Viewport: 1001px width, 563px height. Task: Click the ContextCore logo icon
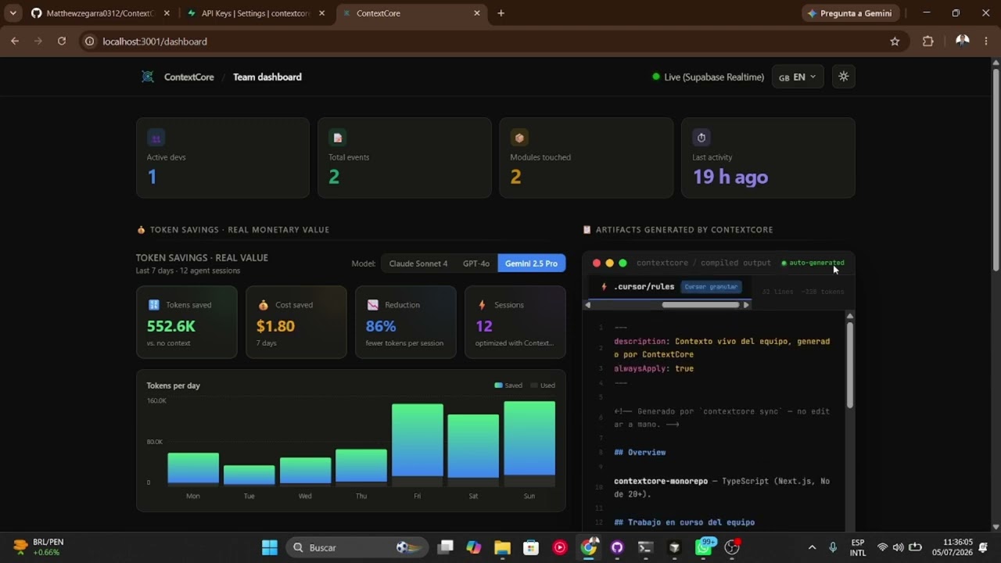coord(147,77)
